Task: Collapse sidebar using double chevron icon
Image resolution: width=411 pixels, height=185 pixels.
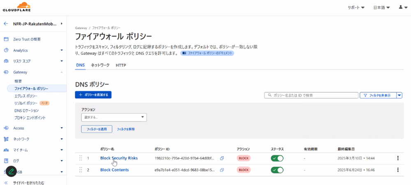Action: point(6,183)
